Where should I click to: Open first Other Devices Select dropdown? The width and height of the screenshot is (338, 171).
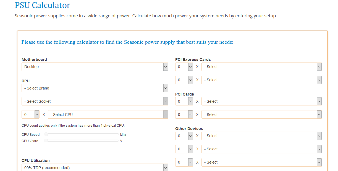[x=262, y=136]
